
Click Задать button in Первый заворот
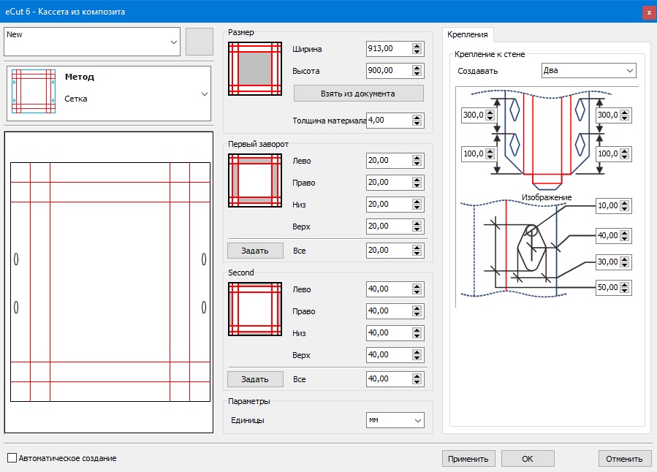pyautogui.click(x=255, y=251)
